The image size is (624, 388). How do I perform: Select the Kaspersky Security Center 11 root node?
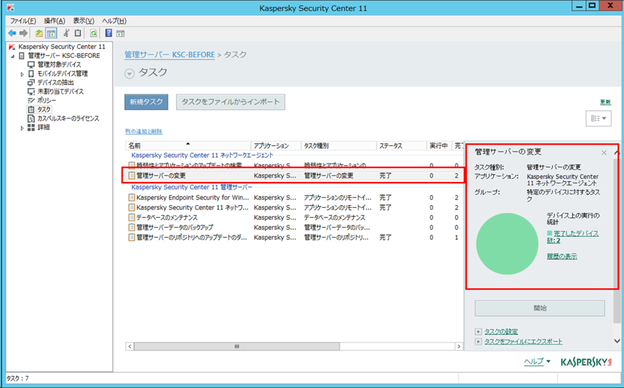point(61,47)
